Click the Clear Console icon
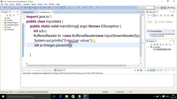 pyautogui.click(x=145, y=70)
